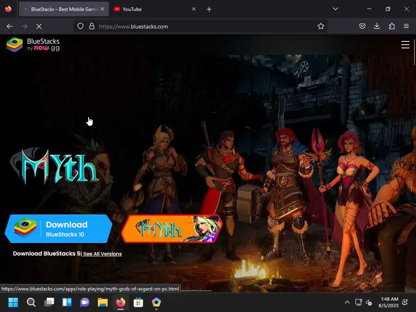The image size is (416, 312).
Task: Stop loading the current page
Action: tap(39, 26)
